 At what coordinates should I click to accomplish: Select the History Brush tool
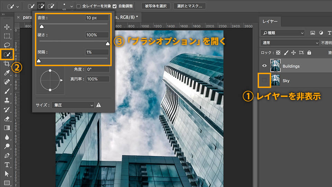click(x=7, y=110)
